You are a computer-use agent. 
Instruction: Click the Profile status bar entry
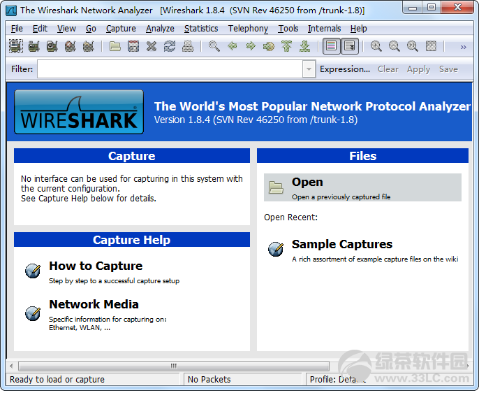pos(338,380)
